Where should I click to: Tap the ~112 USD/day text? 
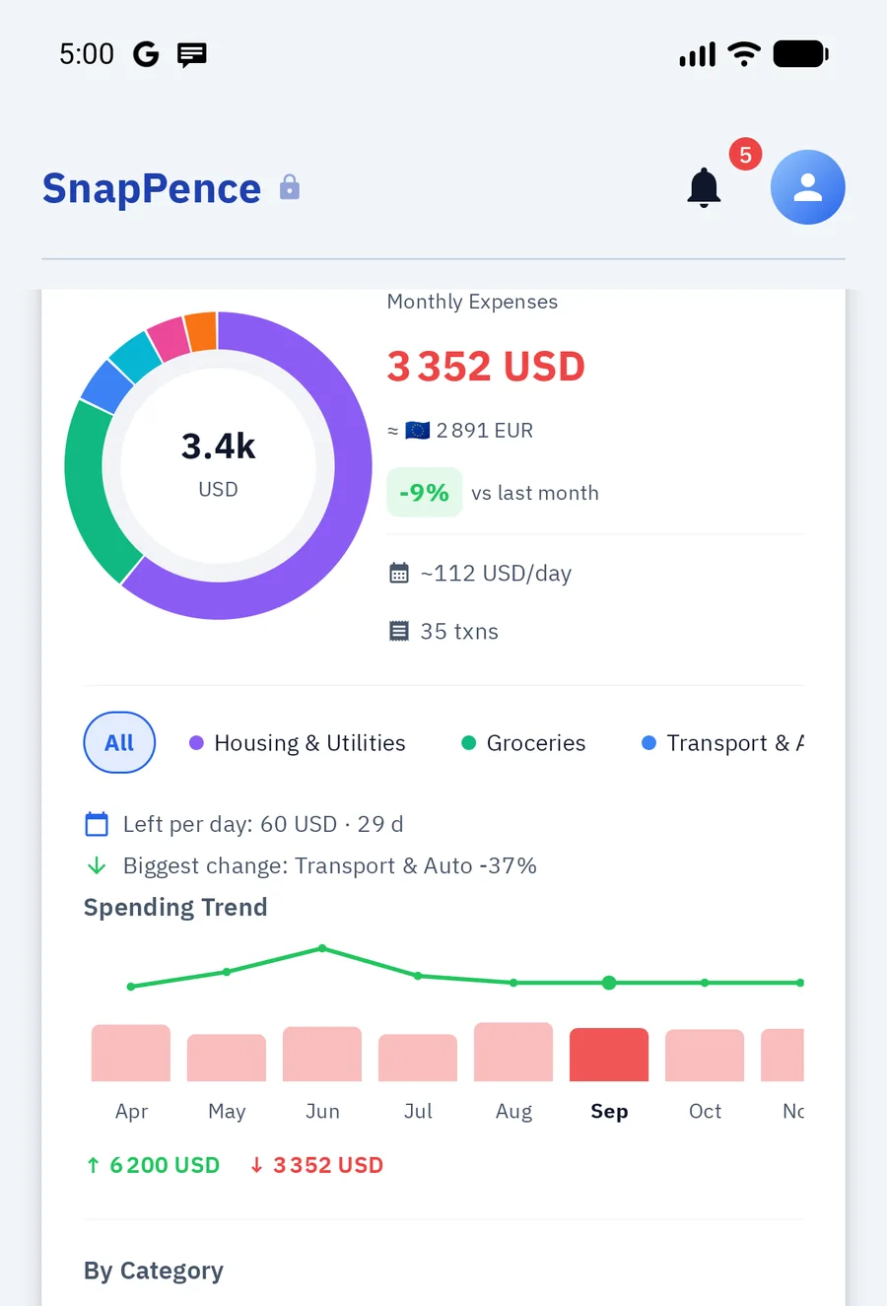(496, 574)
